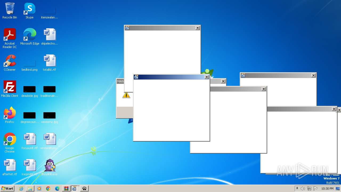Select the Skype desktop shortcut
341x192 pixels.
pos(30,11)
